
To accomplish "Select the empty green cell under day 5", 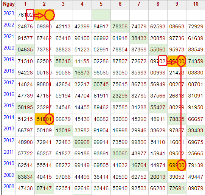I will coord(101,15).
